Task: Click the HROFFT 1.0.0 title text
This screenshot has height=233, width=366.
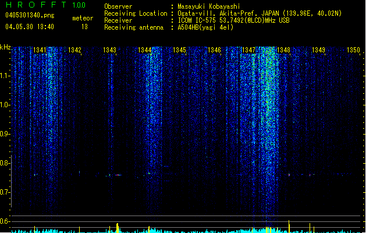Action: click(x=45, y=5)
